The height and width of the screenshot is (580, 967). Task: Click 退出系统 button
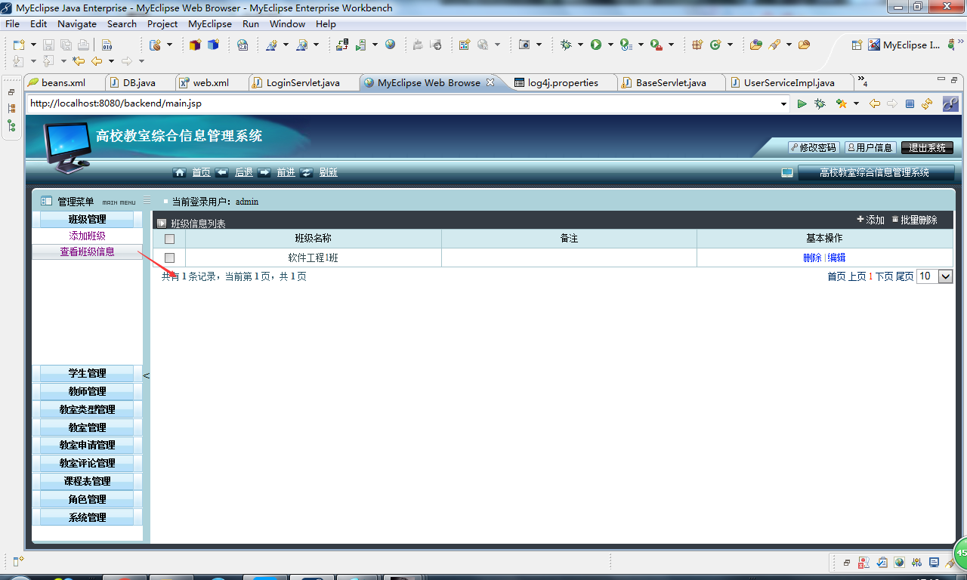pyautogui.click(x=927, y=148)
